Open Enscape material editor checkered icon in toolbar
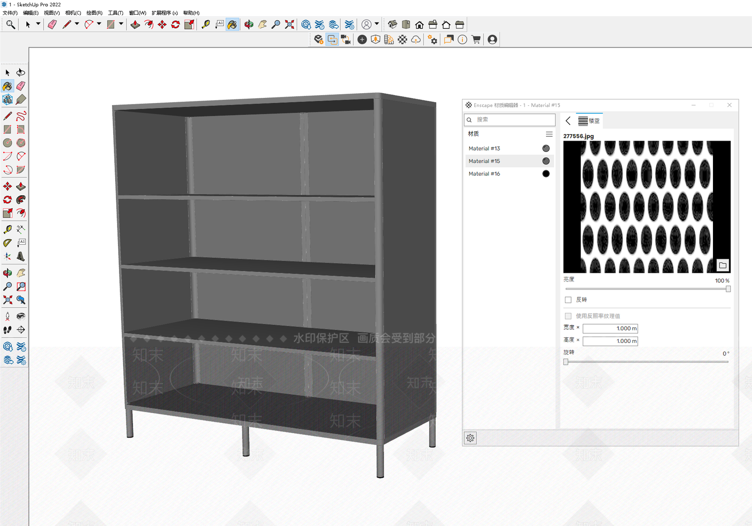 tap(402, 40)
